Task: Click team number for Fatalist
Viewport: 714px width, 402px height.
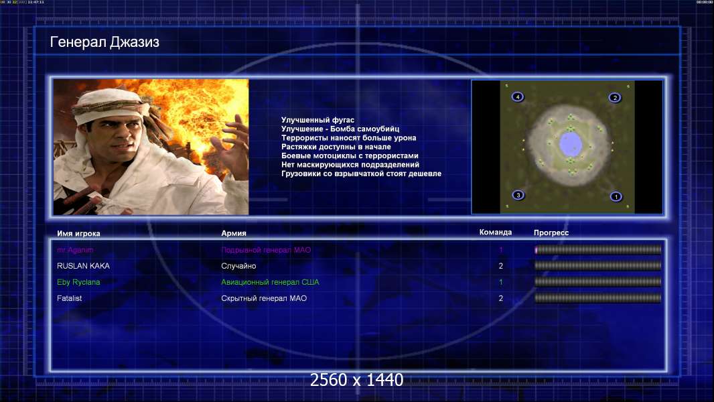Action: [500, 298]
